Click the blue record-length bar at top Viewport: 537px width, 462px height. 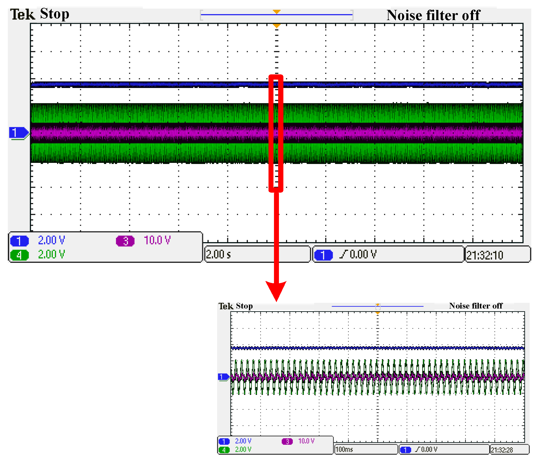pyautogui.click(x=235, y=15)
